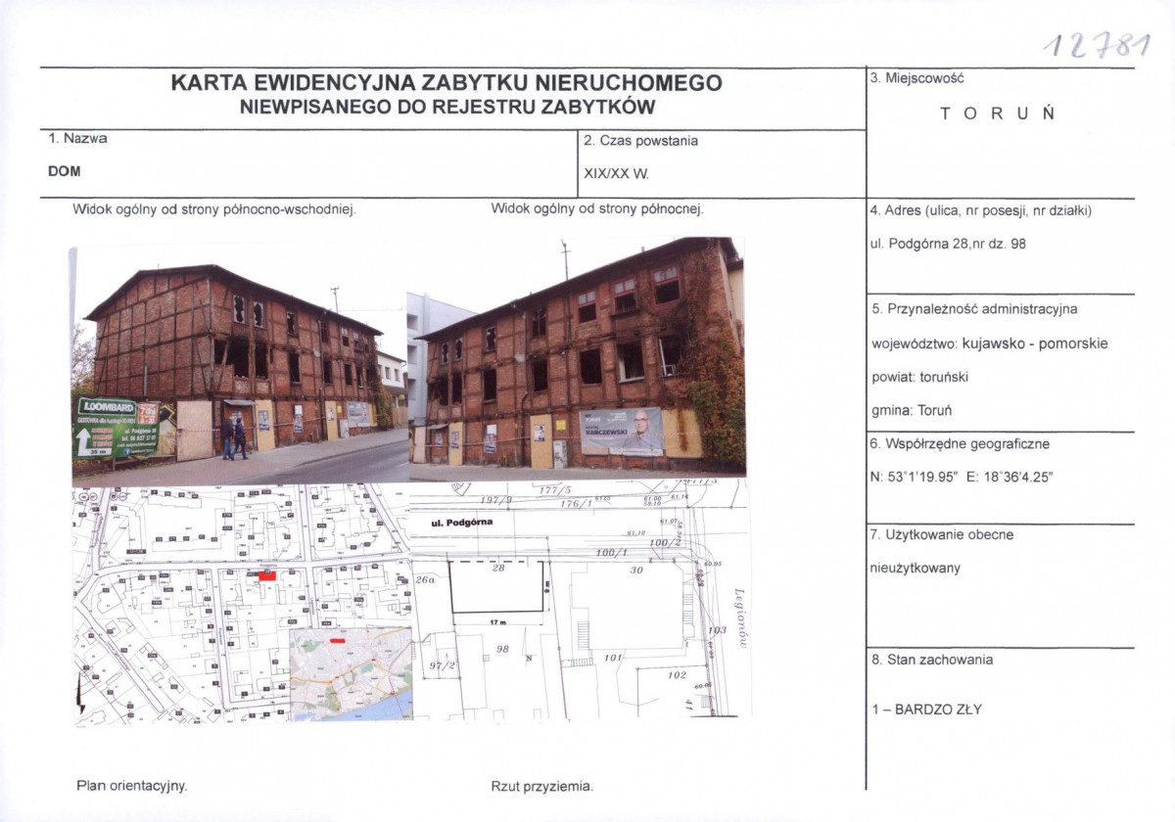Click the locality value "TORUŃ"

(x=998, y=114)
